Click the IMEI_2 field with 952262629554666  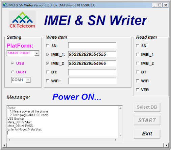click(x=92, y=63)
